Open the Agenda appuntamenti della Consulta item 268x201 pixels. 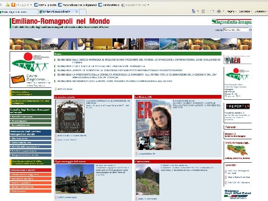point(31,162)
